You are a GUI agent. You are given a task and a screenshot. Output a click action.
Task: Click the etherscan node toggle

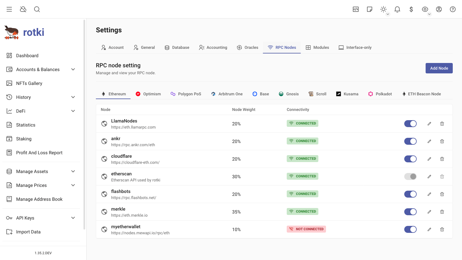[410, 177]
